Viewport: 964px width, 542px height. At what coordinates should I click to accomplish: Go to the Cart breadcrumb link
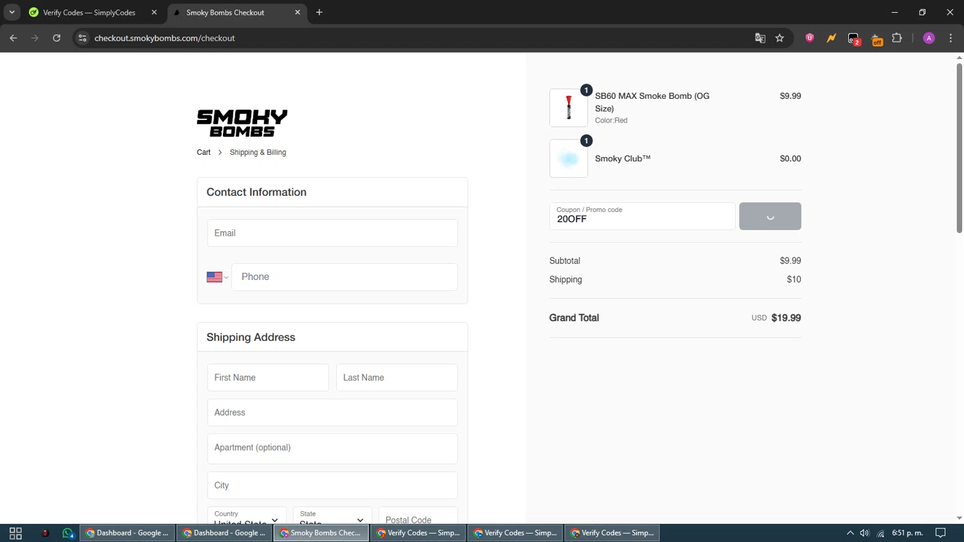pyautogui.click(x=204, y=152)
